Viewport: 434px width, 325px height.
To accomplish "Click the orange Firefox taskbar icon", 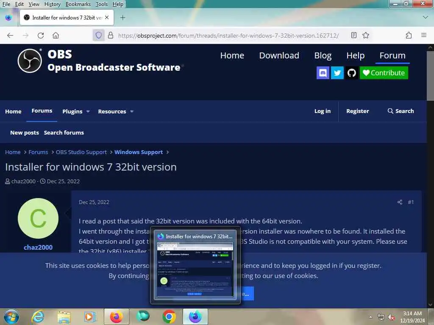I will pyautogui.click(x=116, y=317).
